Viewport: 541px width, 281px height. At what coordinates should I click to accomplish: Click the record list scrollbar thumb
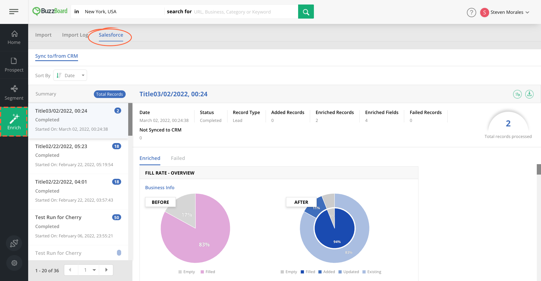130,119
